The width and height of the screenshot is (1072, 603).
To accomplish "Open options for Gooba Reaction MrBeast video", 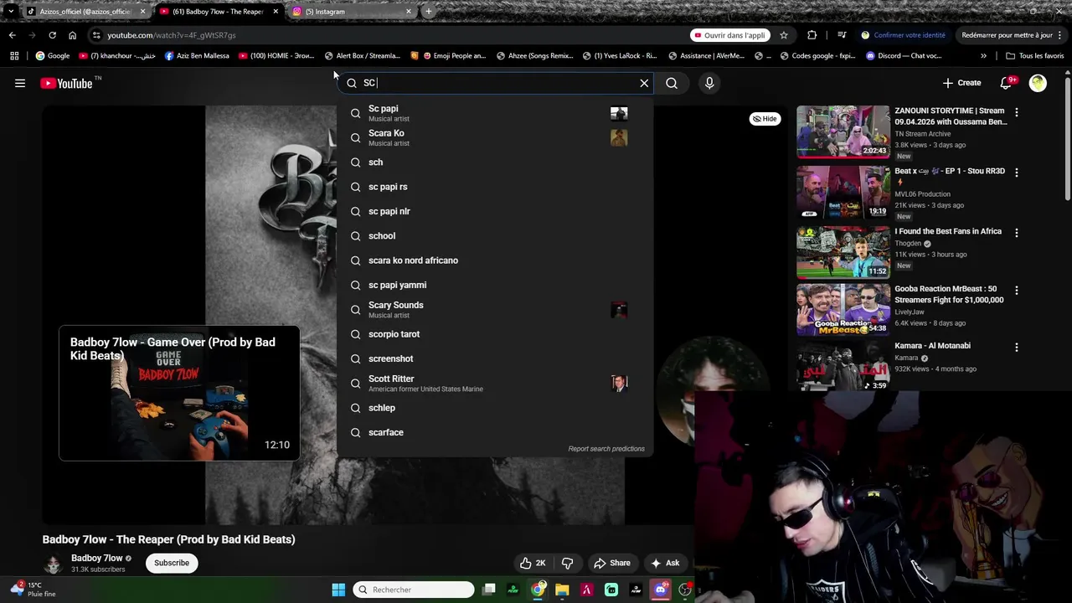I will point(1017,290).
